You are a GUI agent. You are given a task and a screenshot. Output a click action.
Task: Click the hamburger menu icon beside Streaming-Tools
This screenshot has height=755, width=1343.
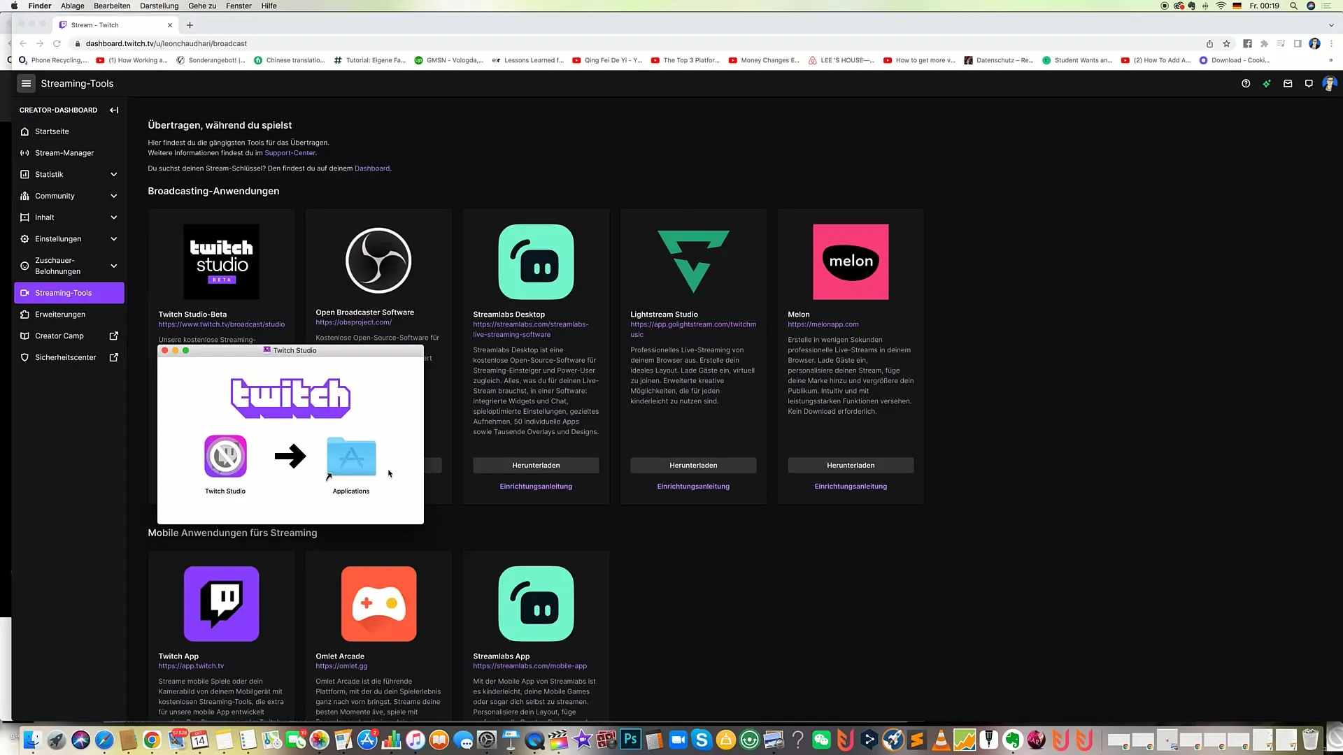(26, 83)
